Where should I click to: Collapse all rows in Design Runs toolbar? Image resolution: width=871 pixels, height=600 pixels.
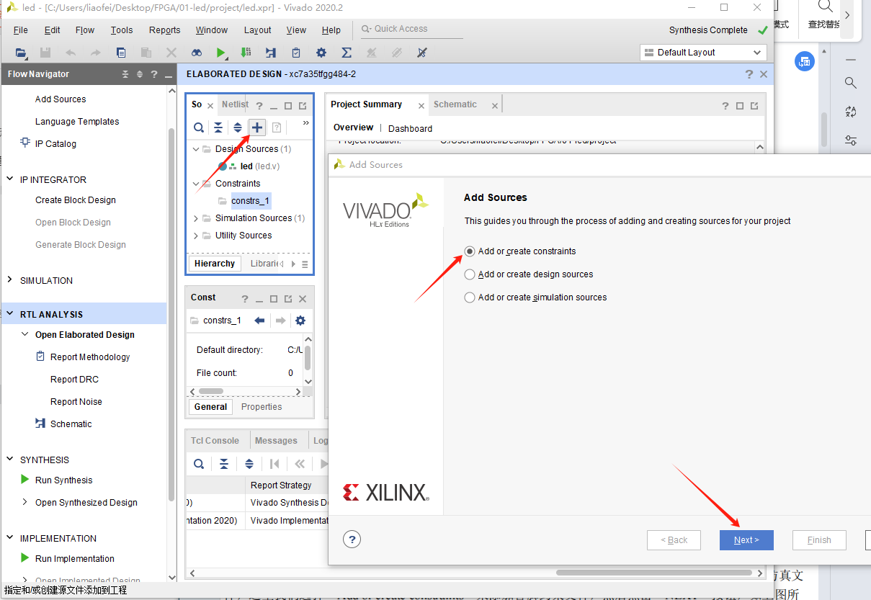click(x=224, y=464)
